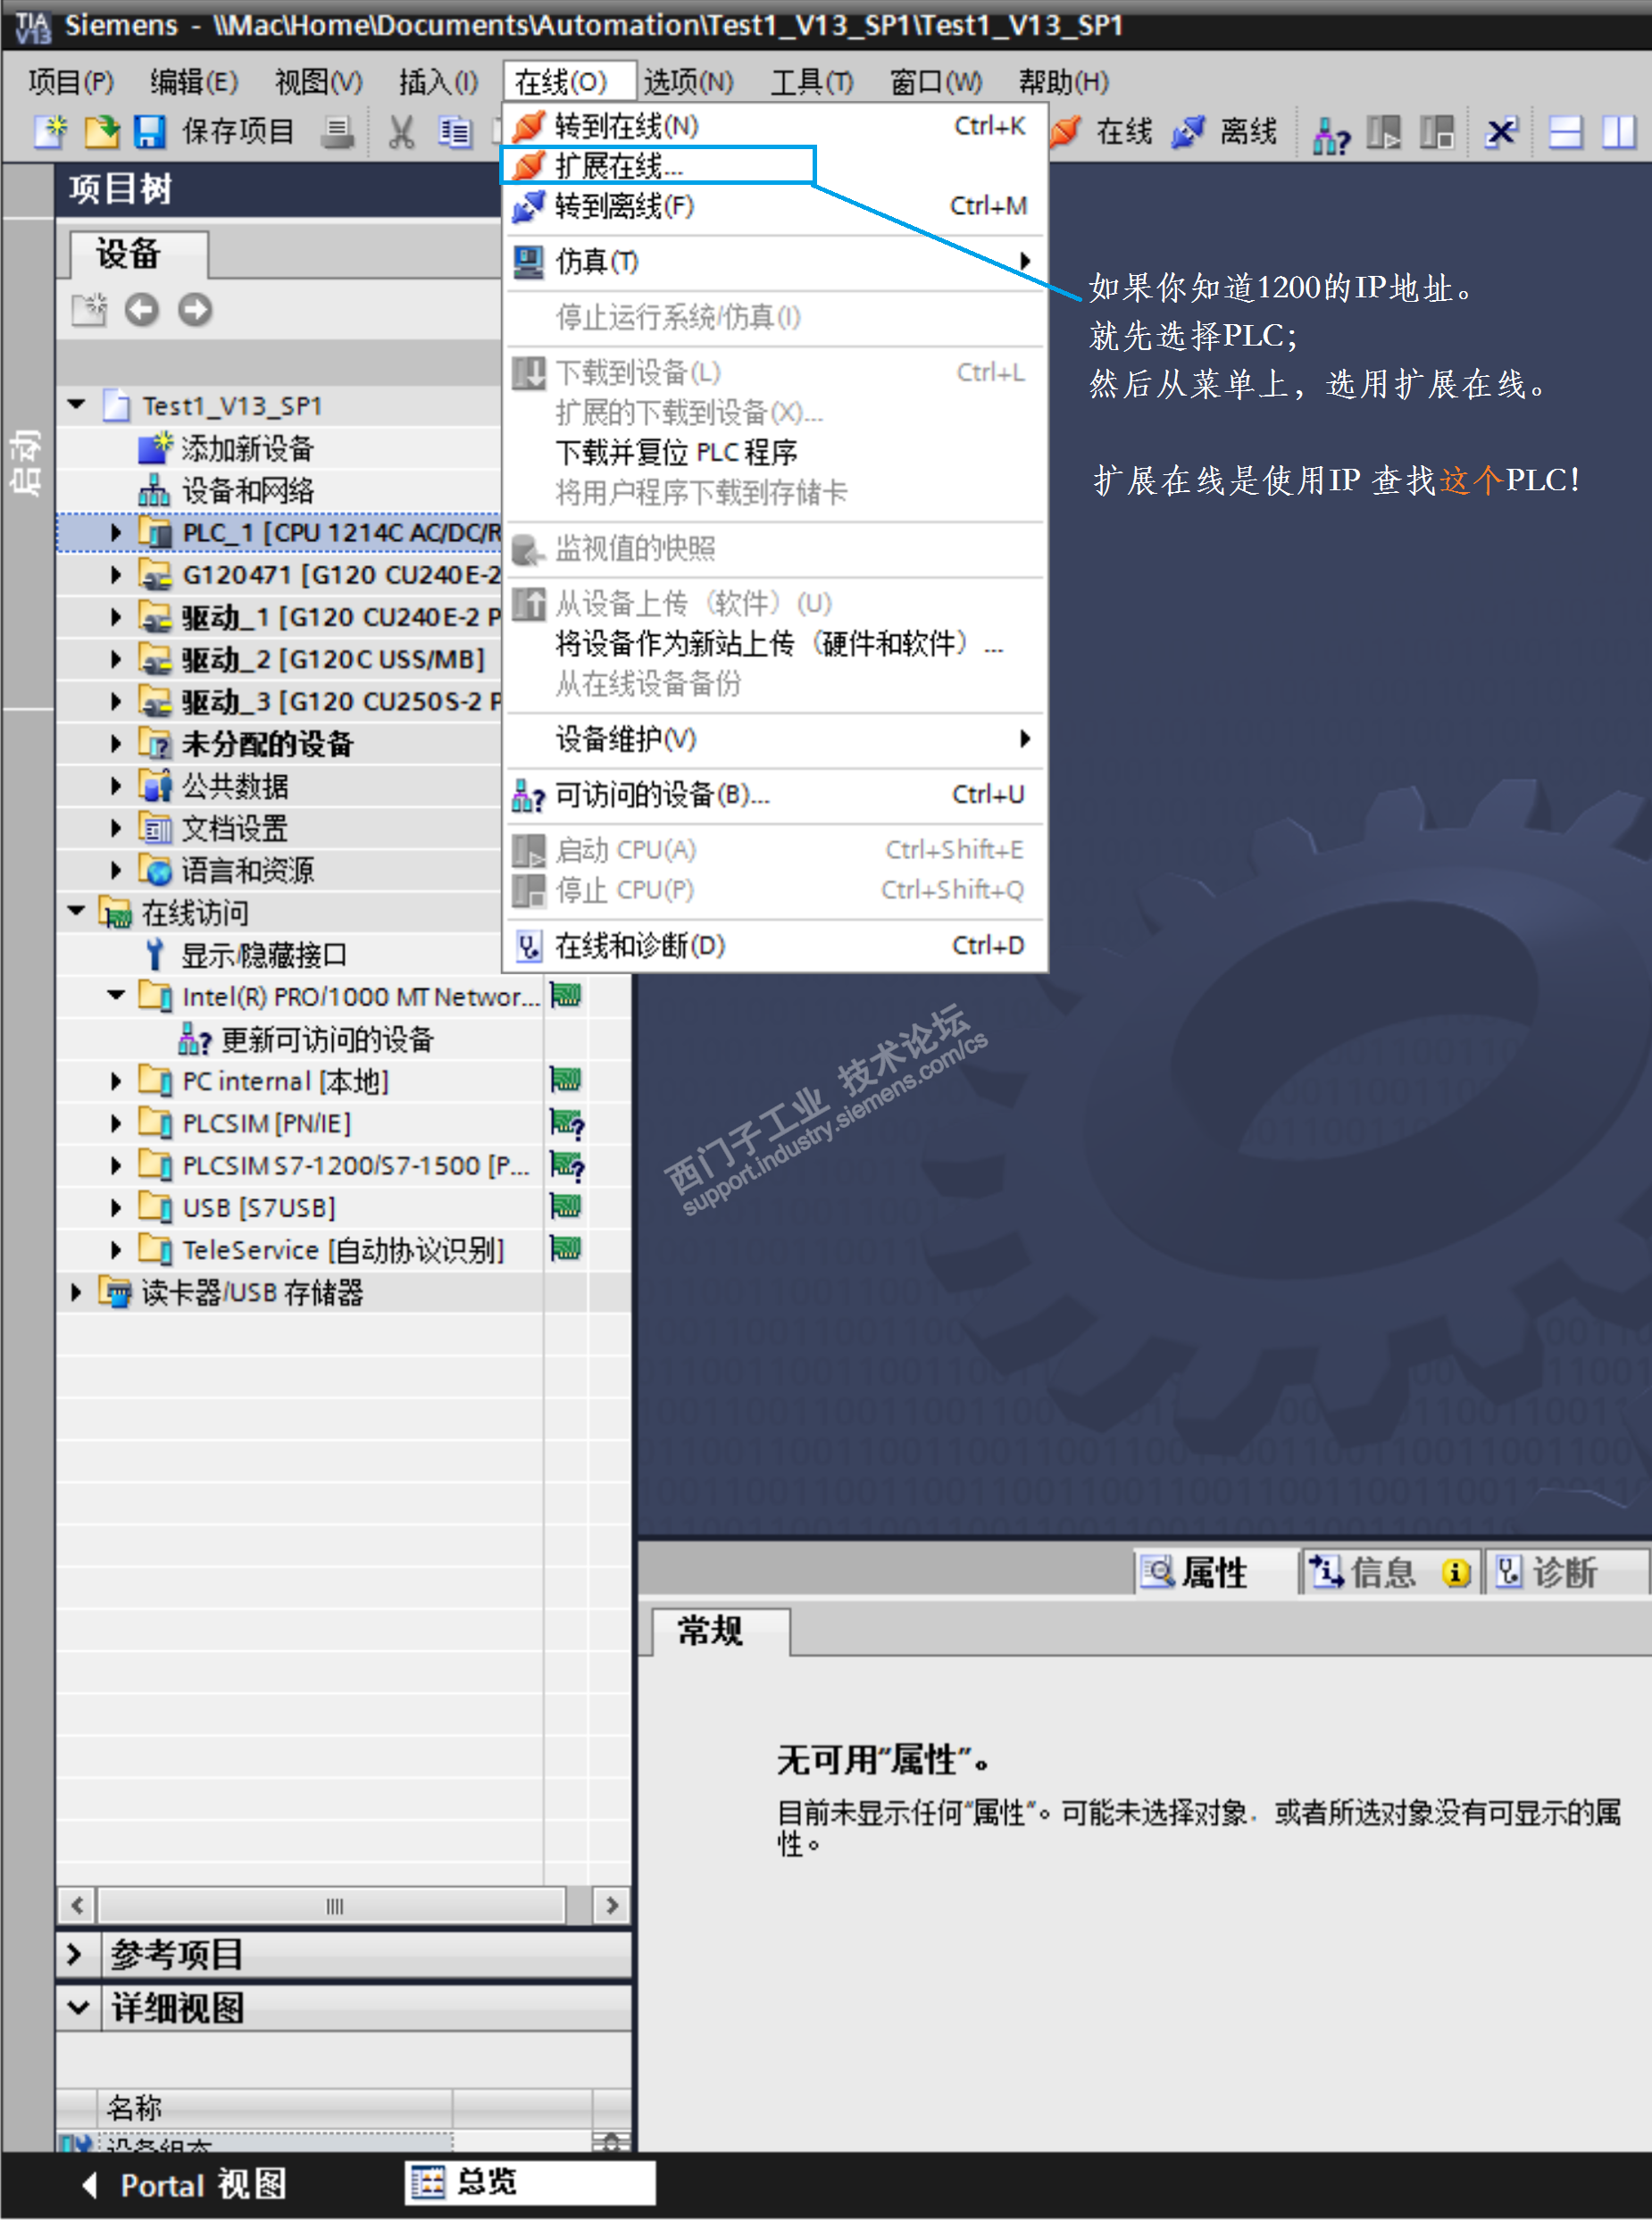Click the USB [S7USB] interface status icon
This screenshot has height=2220, width=1652.
click(x=566, y=1207)
